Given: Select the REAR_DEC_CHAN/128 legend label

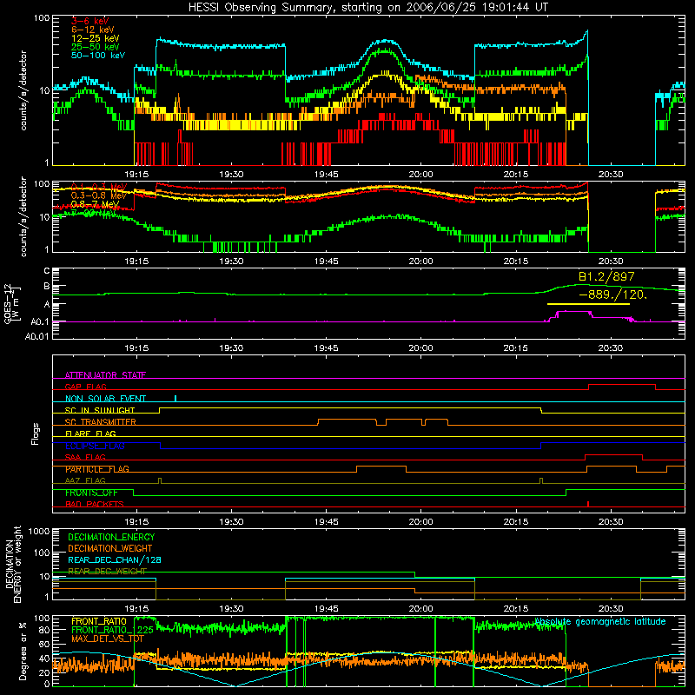Looking at the screenshot, I should 115,560.
